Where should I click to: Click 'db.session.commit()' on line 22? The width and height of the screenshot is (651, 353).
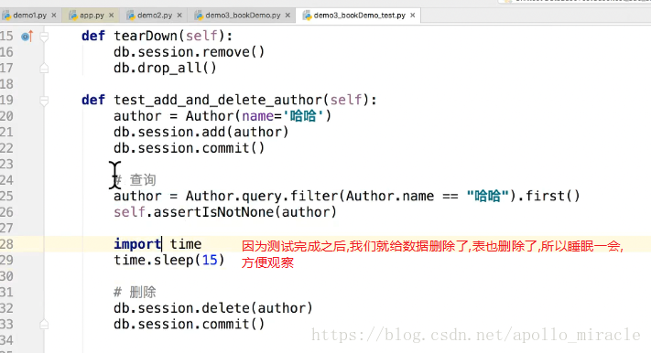[x=190, y=148]
